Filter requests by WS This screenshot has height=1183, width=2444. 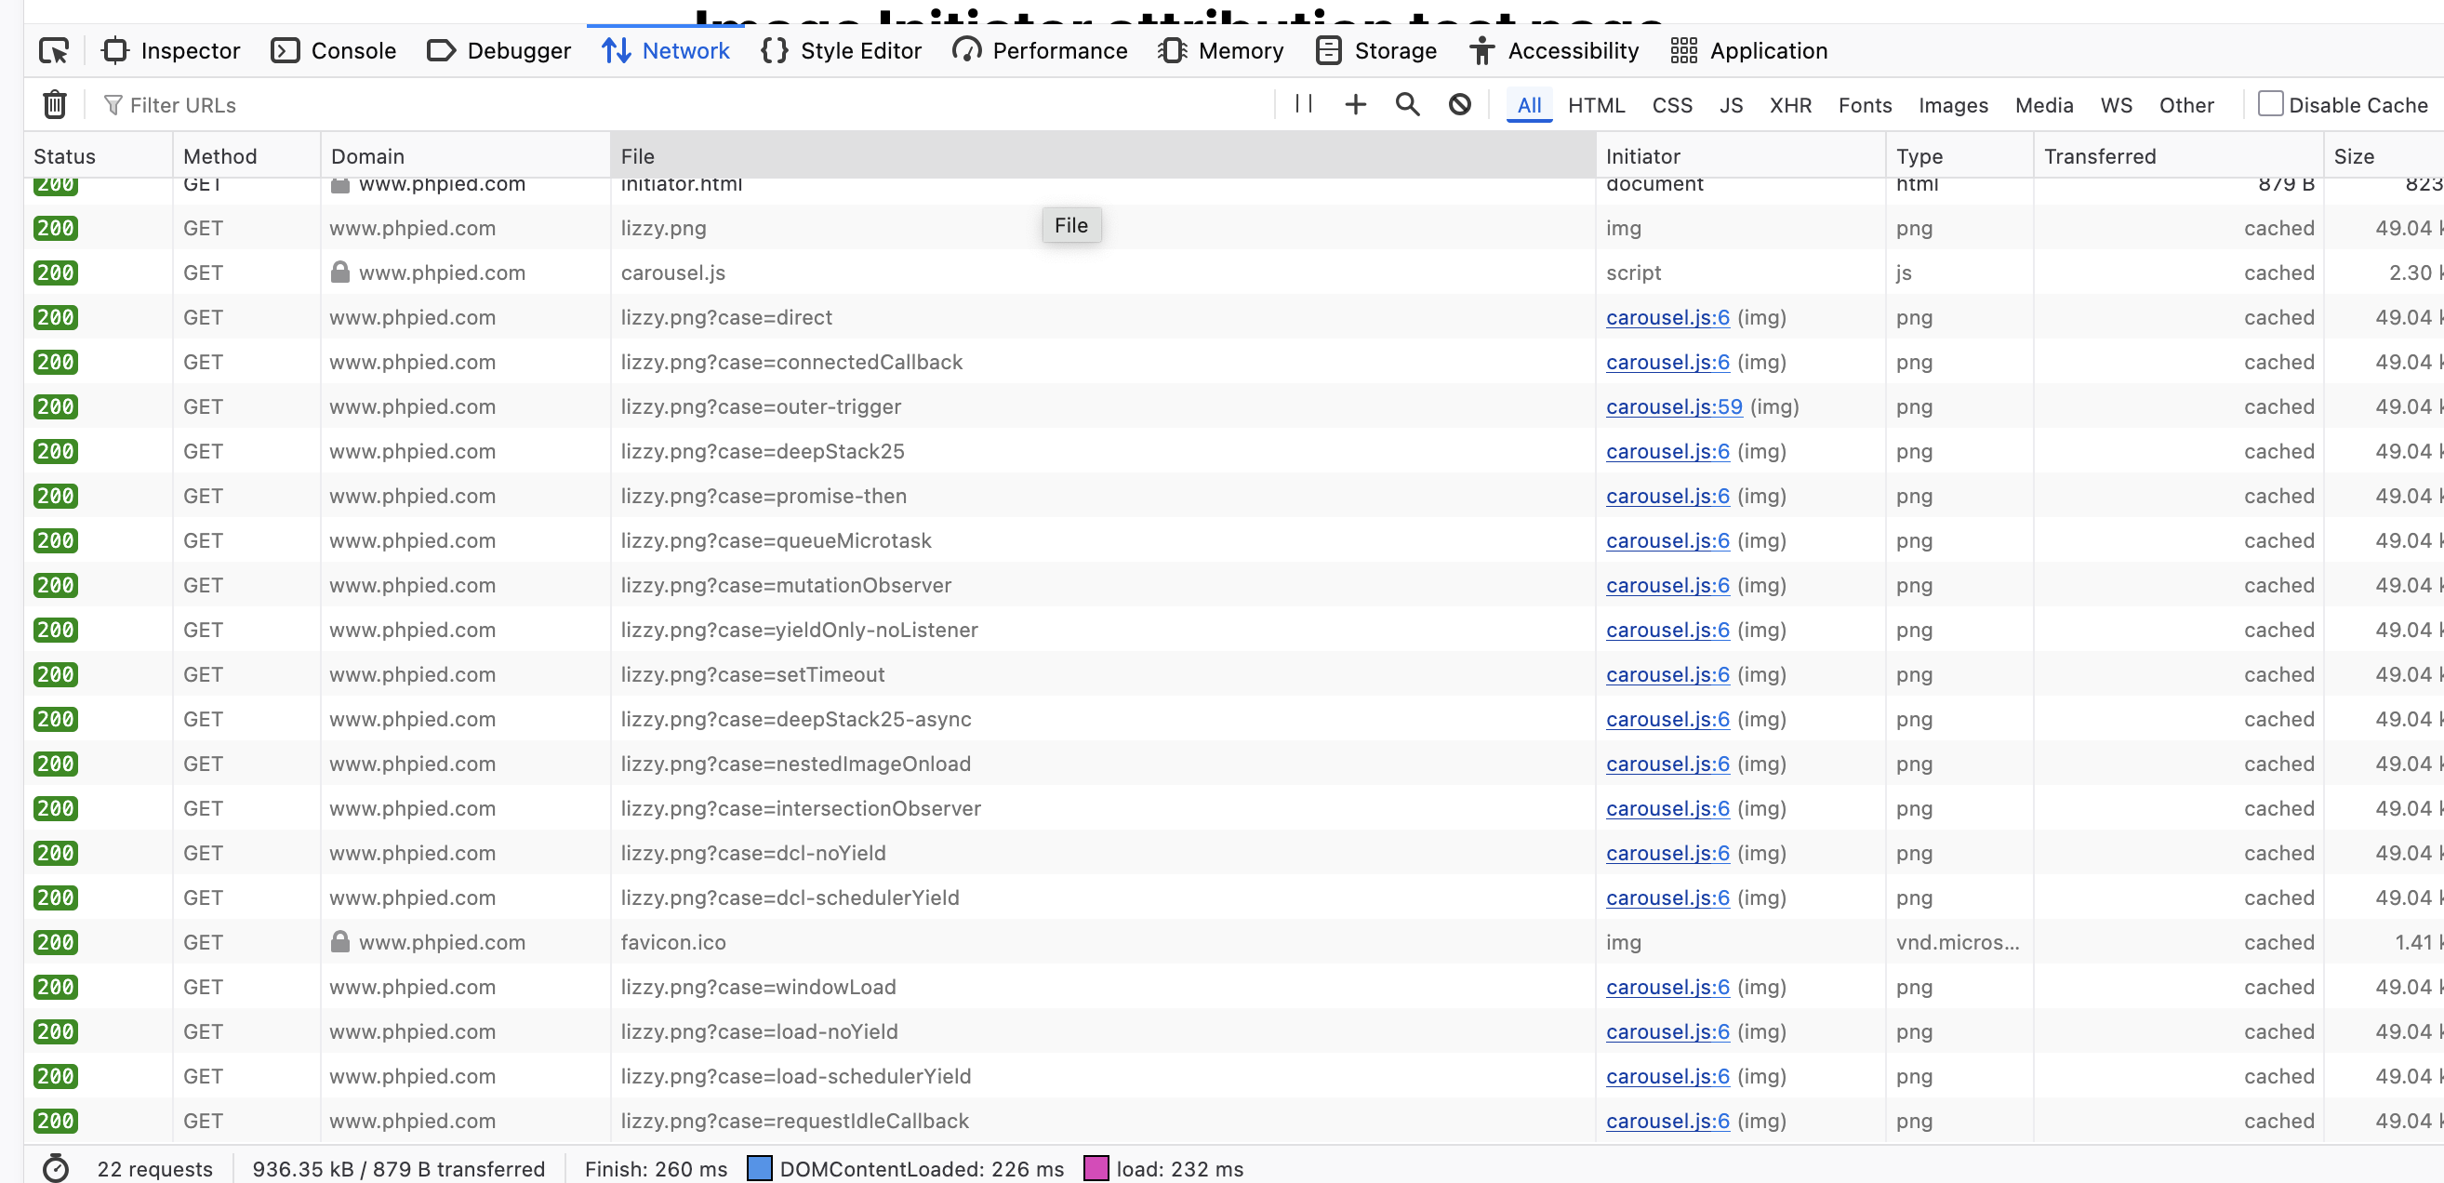pyautogui.click(x=2117, y=105)
